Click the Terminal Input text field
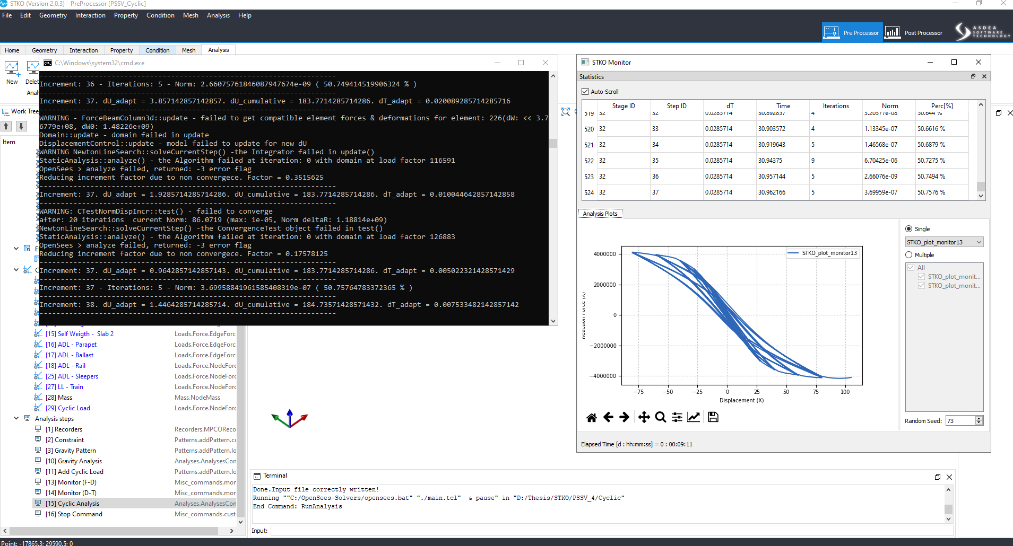This screenshot has width=1013, height=546. tap(611, 531)
